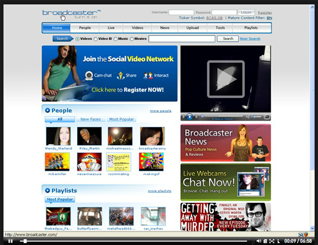Image resolution: width=318 pixels, height=245 pixels.
Task: Open Wendy_Starland profile thumbnail
Action: click(x=58, y=136)
